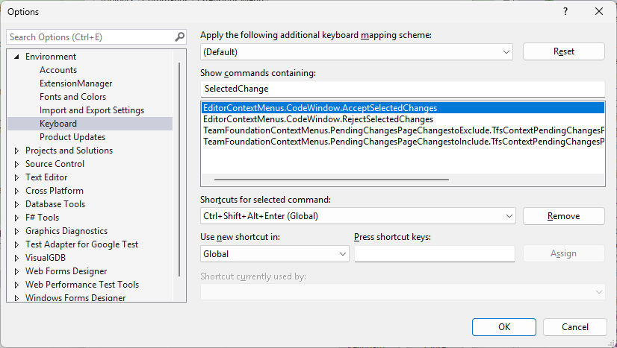
Task: Cancel the Options dialog
Action: click(x=574, y=327)
